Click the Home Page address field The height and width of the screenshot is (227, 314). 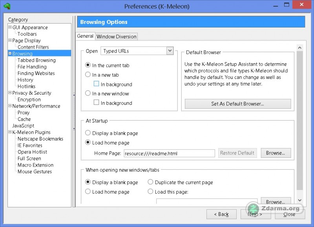tap(170, 153)
